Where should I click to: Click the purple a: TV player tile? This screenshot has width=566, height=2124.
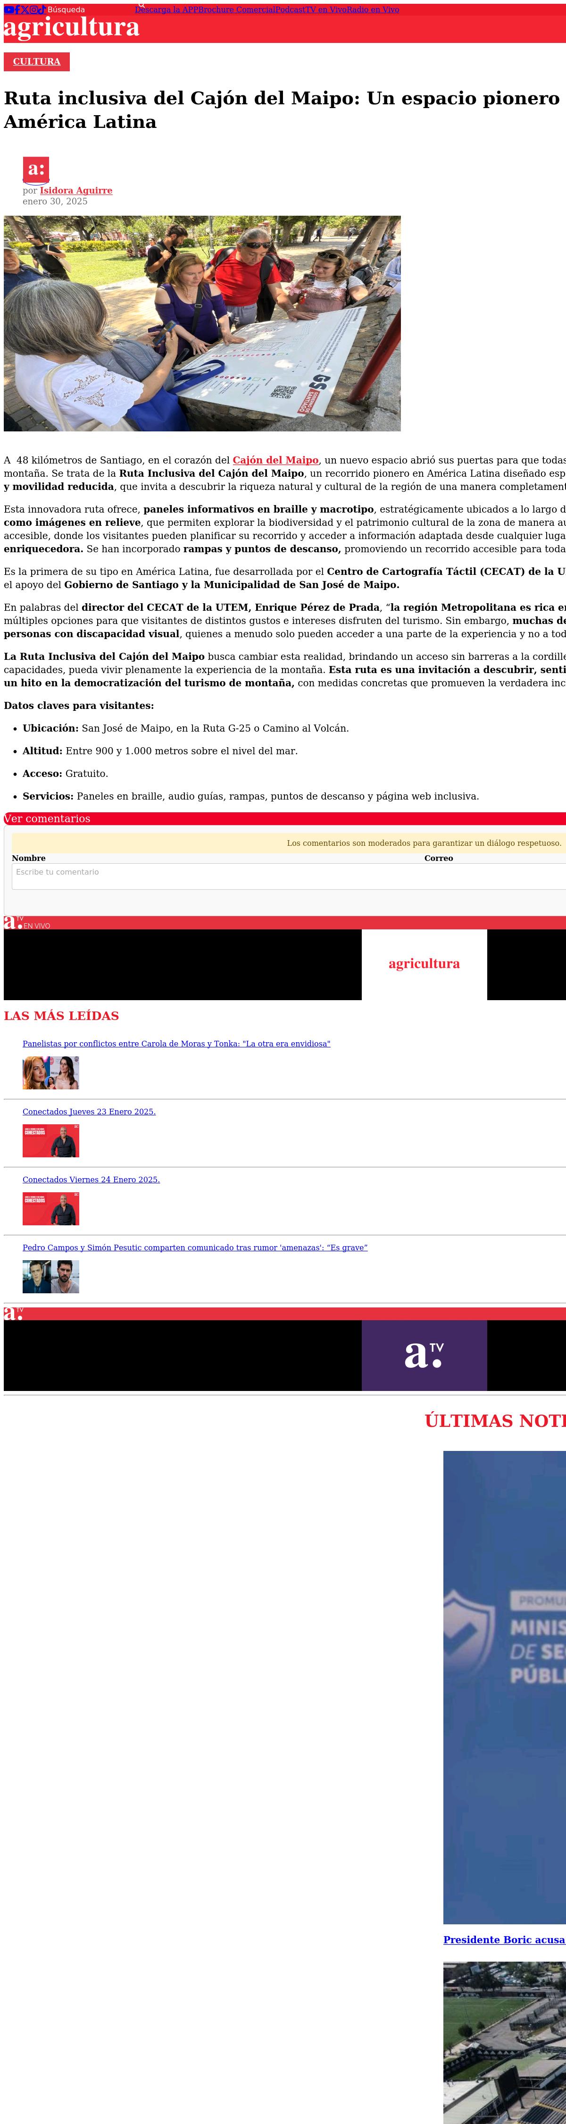pyautogui.click(x=424, y=1356)
